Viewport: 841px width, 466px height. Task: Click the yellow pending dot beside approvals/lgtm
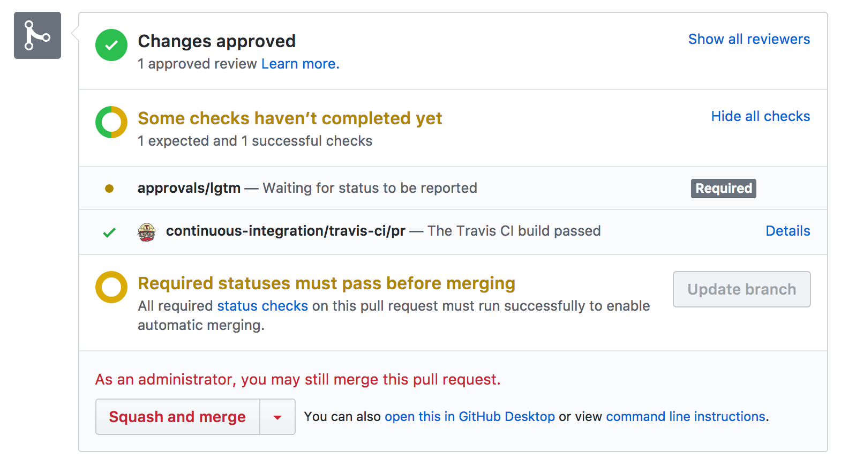[x=109, y=189]
